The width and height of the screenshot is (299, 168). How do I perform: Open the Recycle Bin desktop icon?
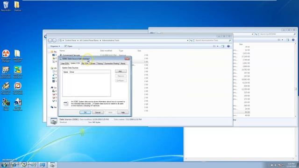tap(6, 6)
